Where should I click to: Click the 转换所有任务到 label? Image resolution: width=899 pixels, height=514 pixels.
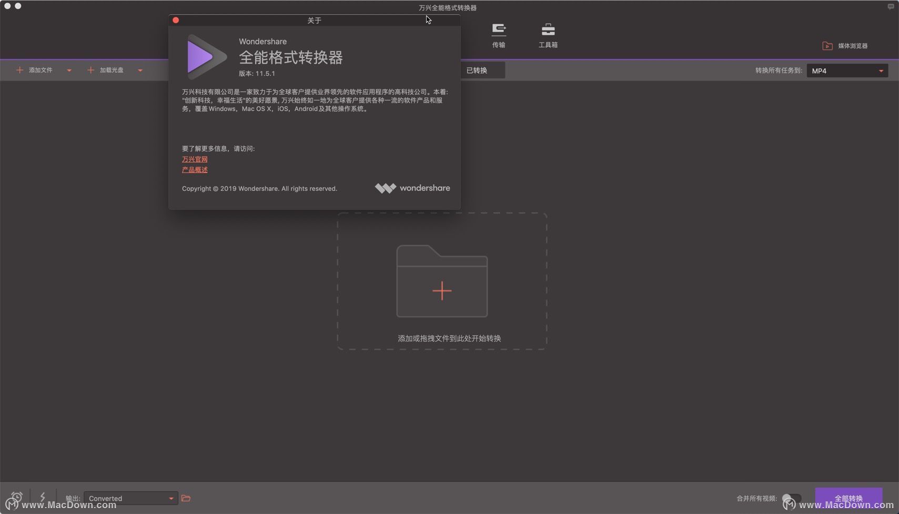(x=779, y=70)
